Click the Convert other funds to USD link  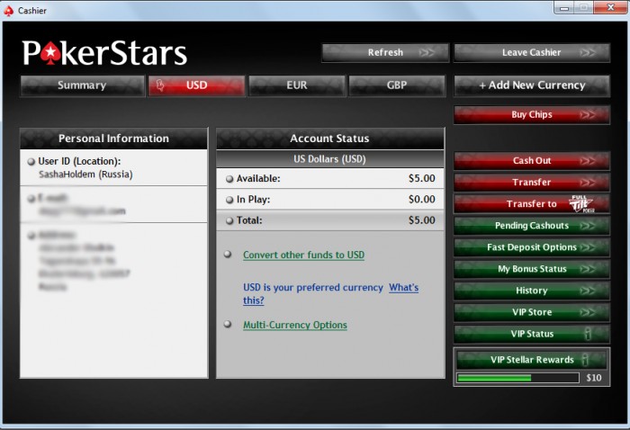pyautogui.click(x=304, y=255)
